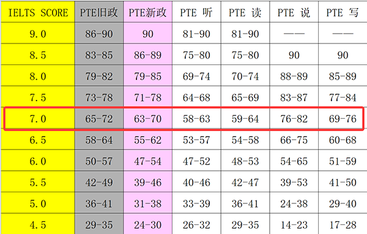Click the PTE新政 column header
The height and width of the screenshot is (234, 367).
click(x=147, y=12)
